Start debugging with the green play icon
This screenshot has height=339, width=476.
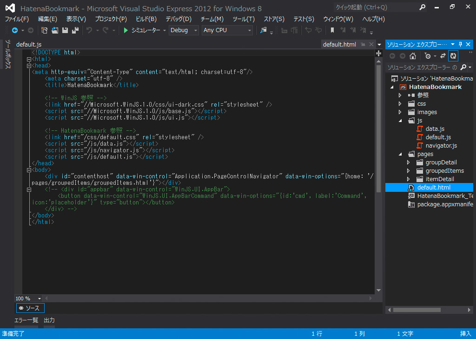tap(126, 30)
